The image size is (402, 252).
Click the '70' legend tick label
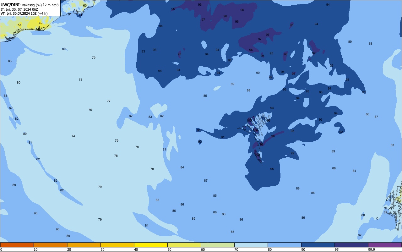[236, 249]
